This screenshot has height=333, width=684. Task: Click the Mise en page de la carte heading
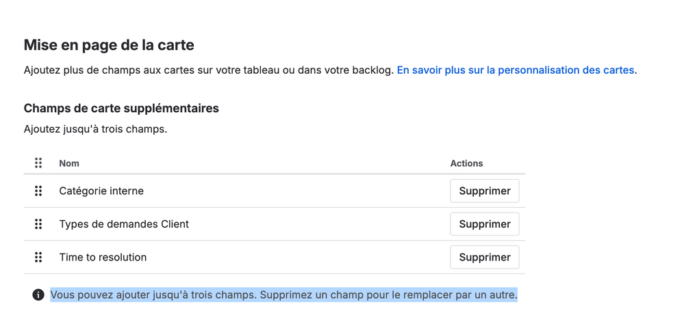pyautogui.click(x=109, y=45)
